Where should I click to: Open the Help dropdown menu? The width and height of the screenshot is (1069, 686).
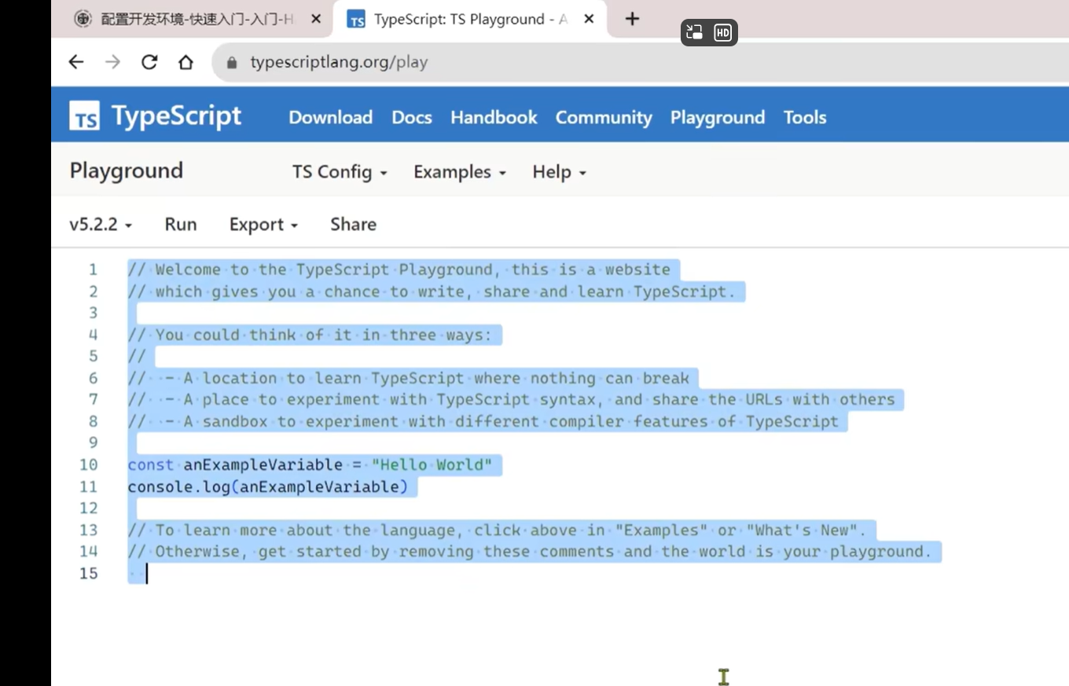559,172
